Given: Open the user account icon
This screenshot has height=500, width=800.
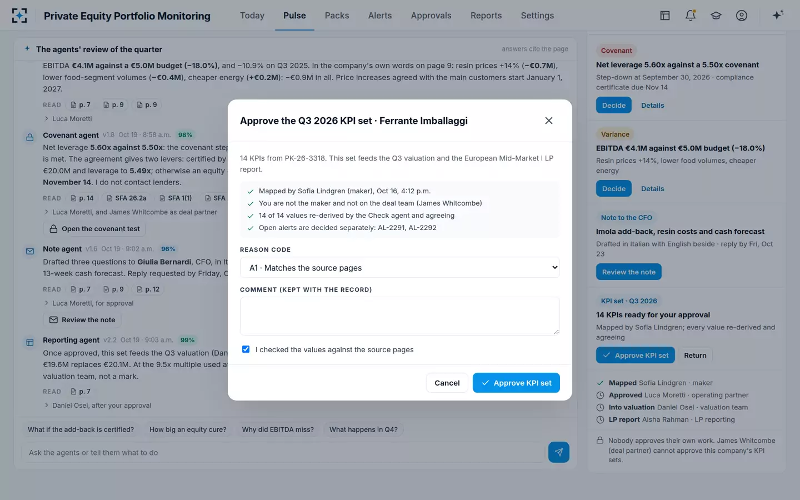Looking at the screenshot, I should (742, 16).
